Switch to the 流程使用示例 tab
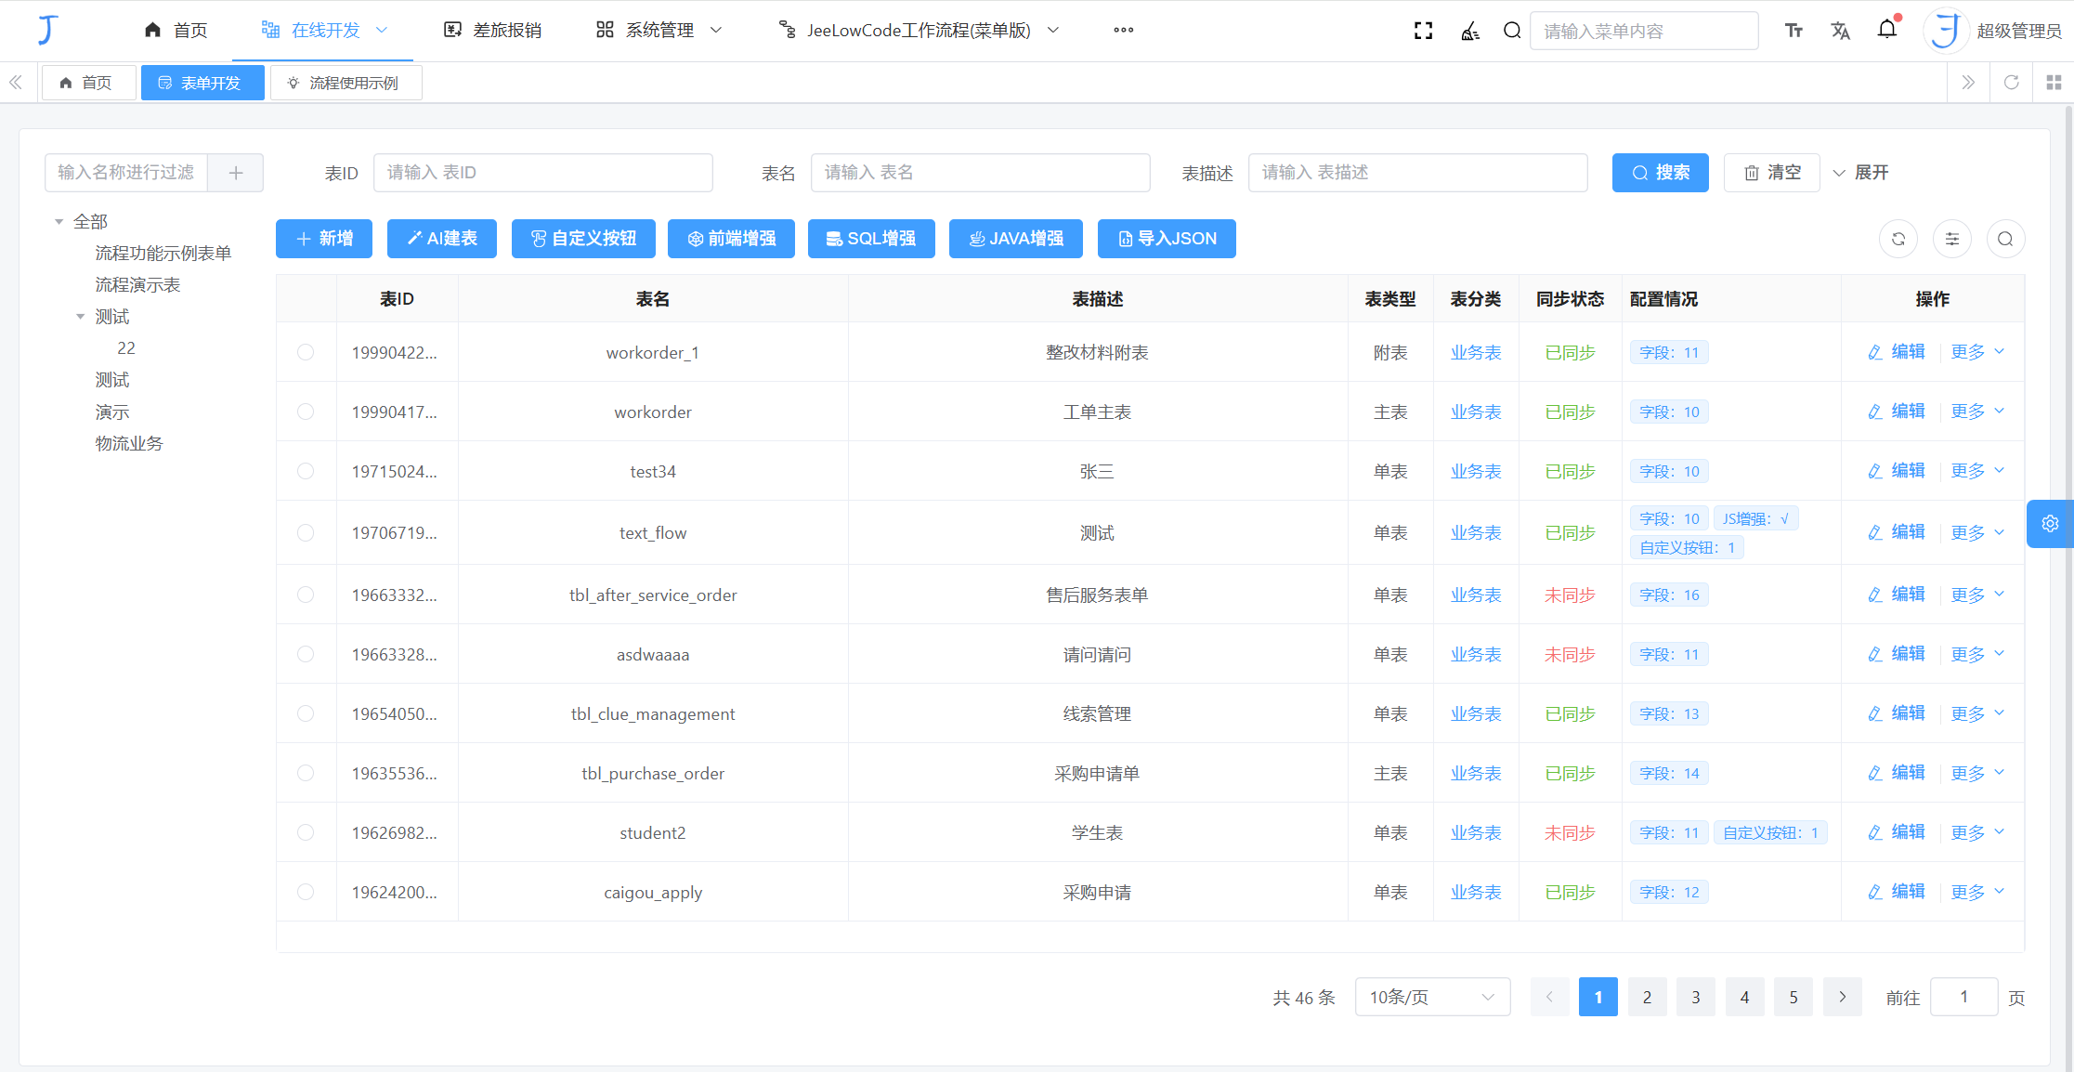 [345, 83]
